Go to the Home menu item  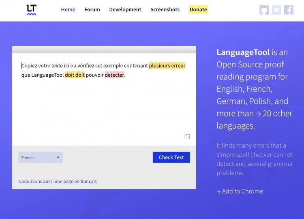point(68,9)
